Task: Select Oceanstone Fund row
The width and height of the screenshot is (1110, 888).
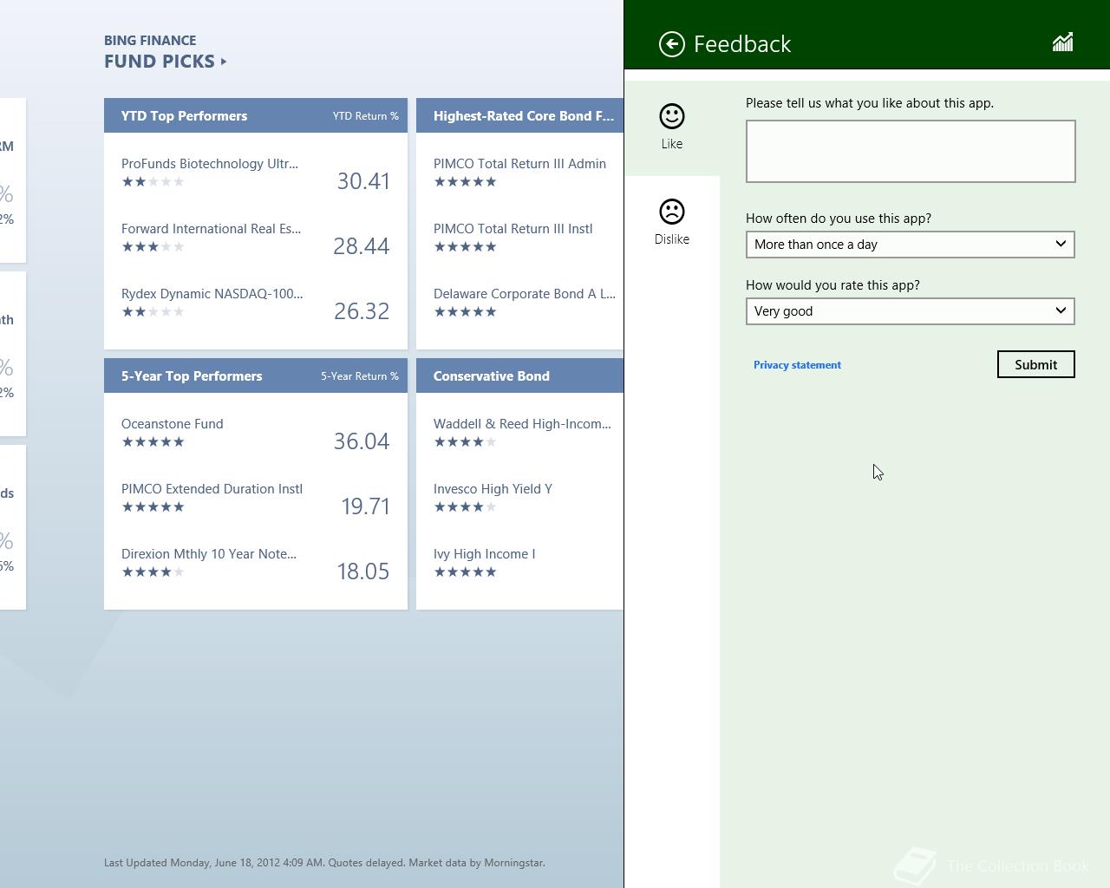Action: pyautogui.click(x=256, y=432)
